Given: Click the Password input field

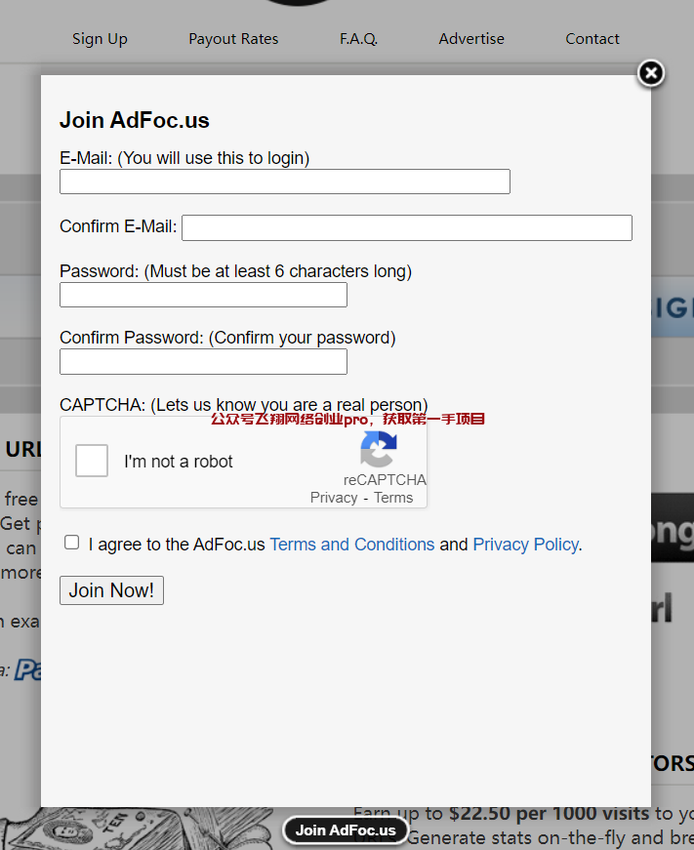Looking at the screenshot, I should [x=203, y=295].
